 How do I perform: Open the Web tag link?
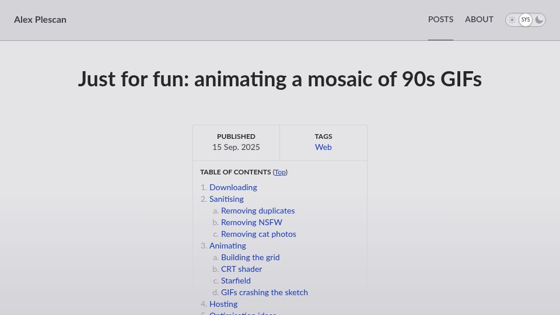(323, 147)
